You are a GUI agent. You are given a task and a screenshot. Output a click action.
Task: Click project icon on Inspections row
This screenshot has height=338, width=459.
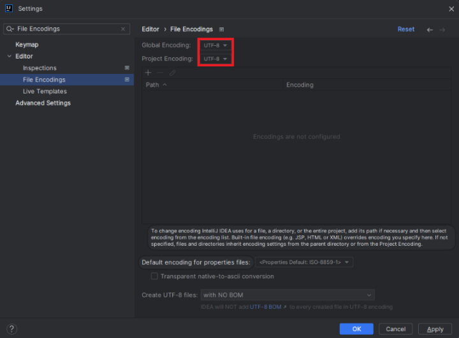click(x=127, y=68)
